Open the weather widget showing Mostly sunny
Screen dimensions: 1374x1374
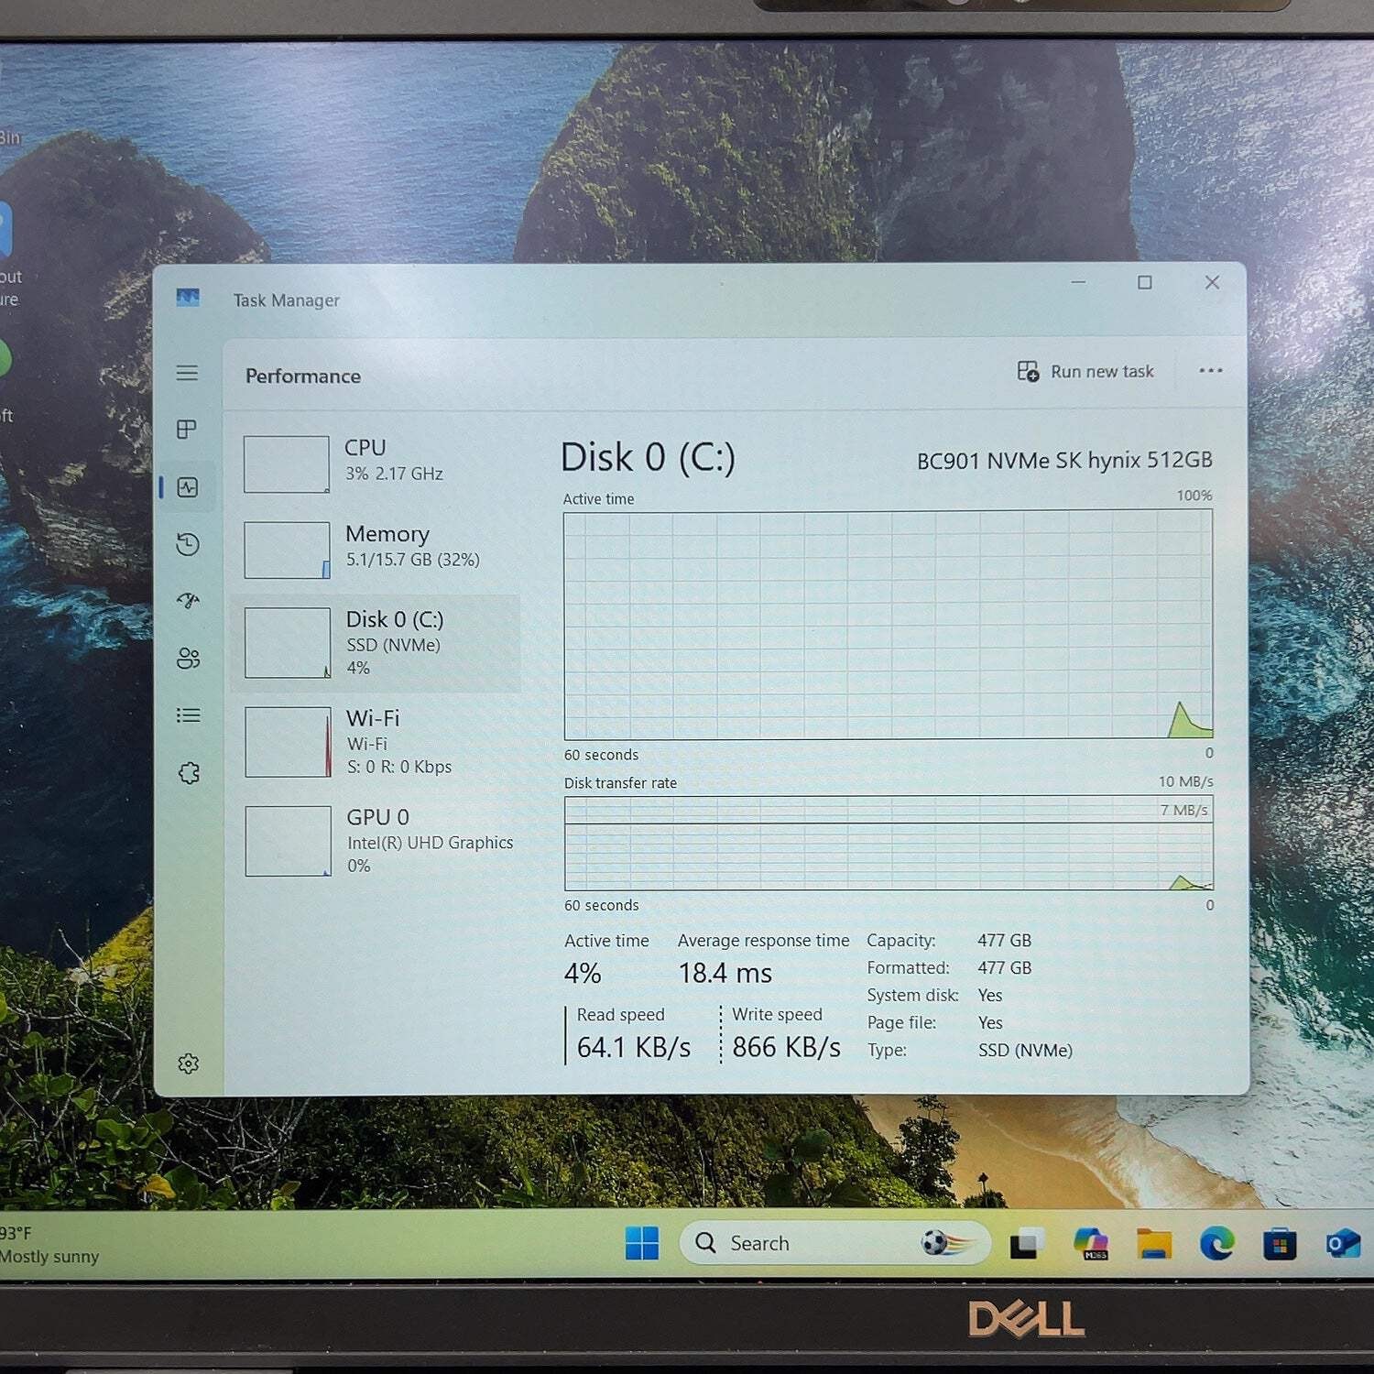(49, 1245)
